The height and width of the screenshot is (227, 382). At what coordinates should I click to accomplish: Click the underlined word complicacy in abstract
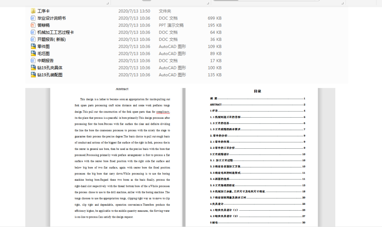[163, 112]
